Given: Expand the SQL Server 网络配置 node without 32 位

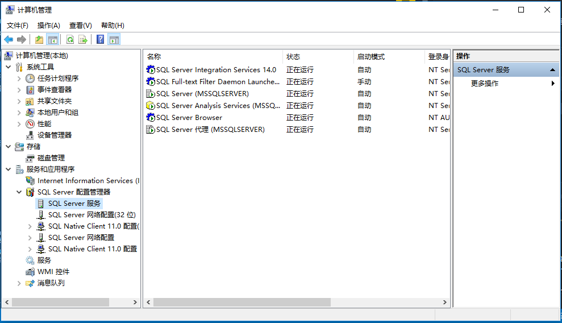Looking at the screenshot, I should tap(30, 238).
